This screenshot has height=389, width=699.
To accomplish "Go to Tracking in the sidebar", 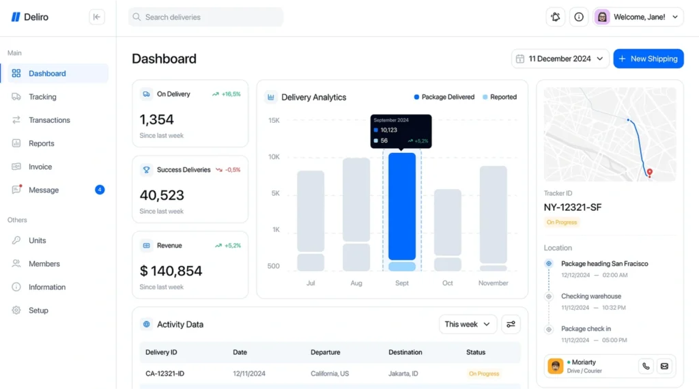I will click(x=42, y=97).
